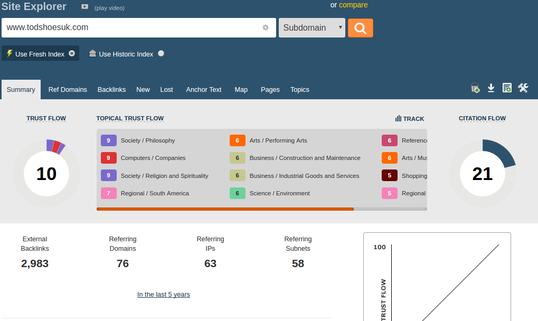Go to the Anchor Text tab
The image size is (538, 321).
coord(204,90)
